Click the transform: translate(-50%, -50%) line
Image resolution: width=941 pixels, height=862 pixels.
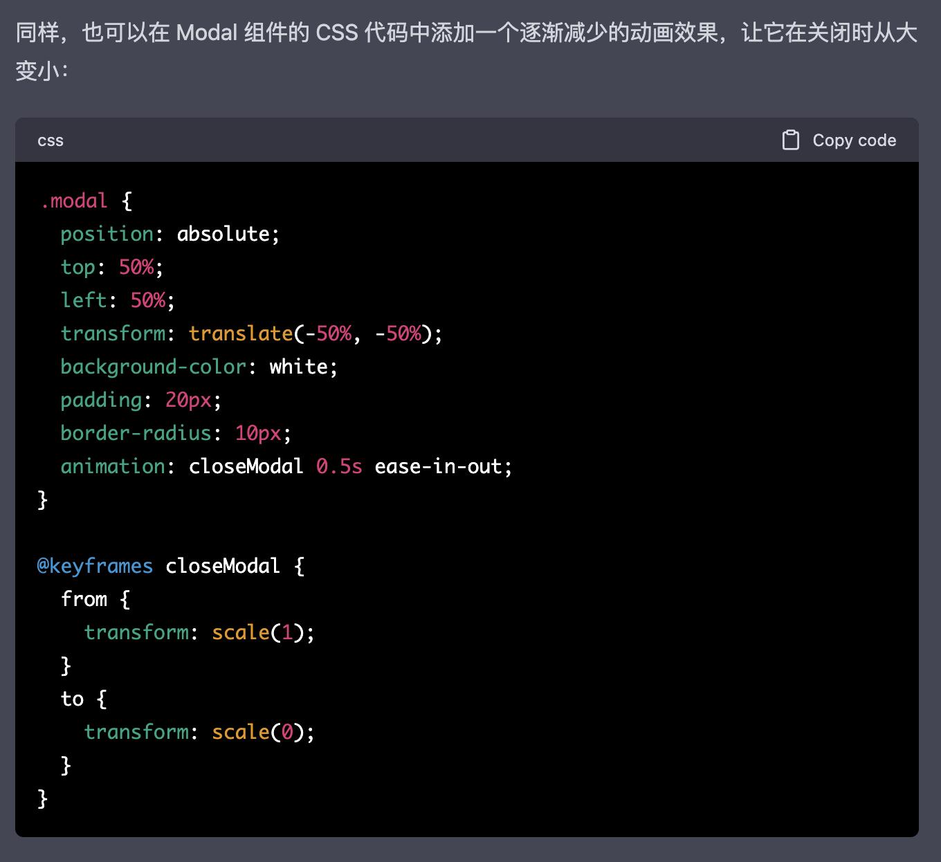click(x=251, y=333)
